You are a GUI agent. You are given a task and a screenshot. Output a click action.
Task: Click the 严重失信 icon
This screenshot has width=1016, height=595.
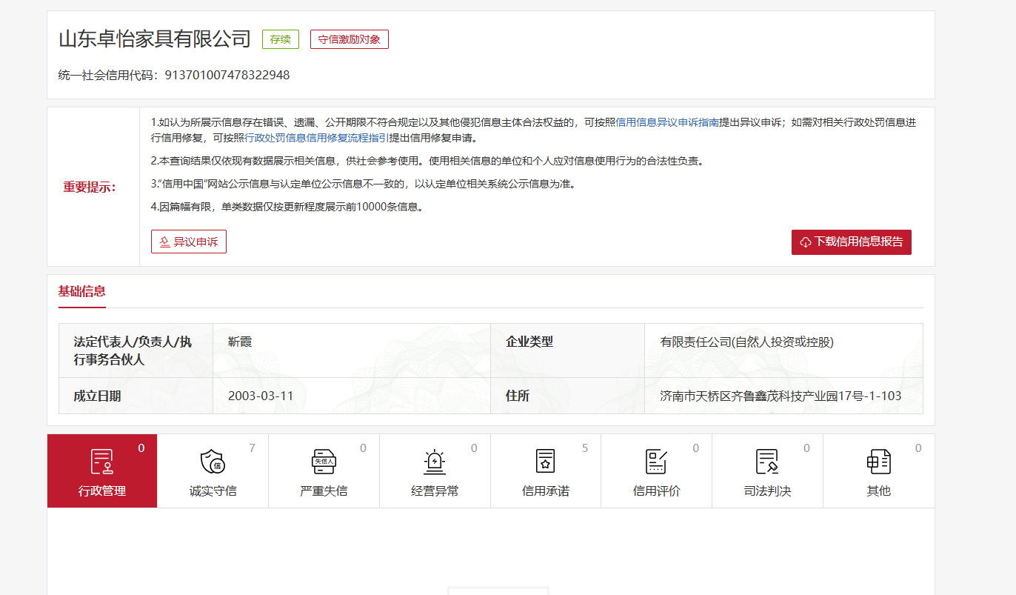coord(324,461)
